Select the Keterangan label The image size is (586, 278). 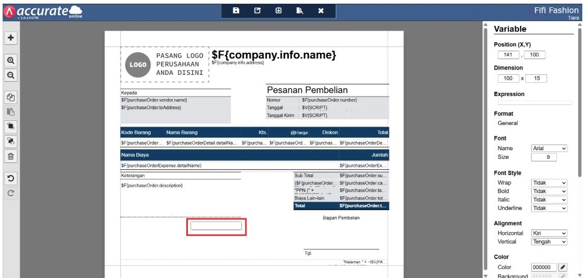click(x=133, y=176)
